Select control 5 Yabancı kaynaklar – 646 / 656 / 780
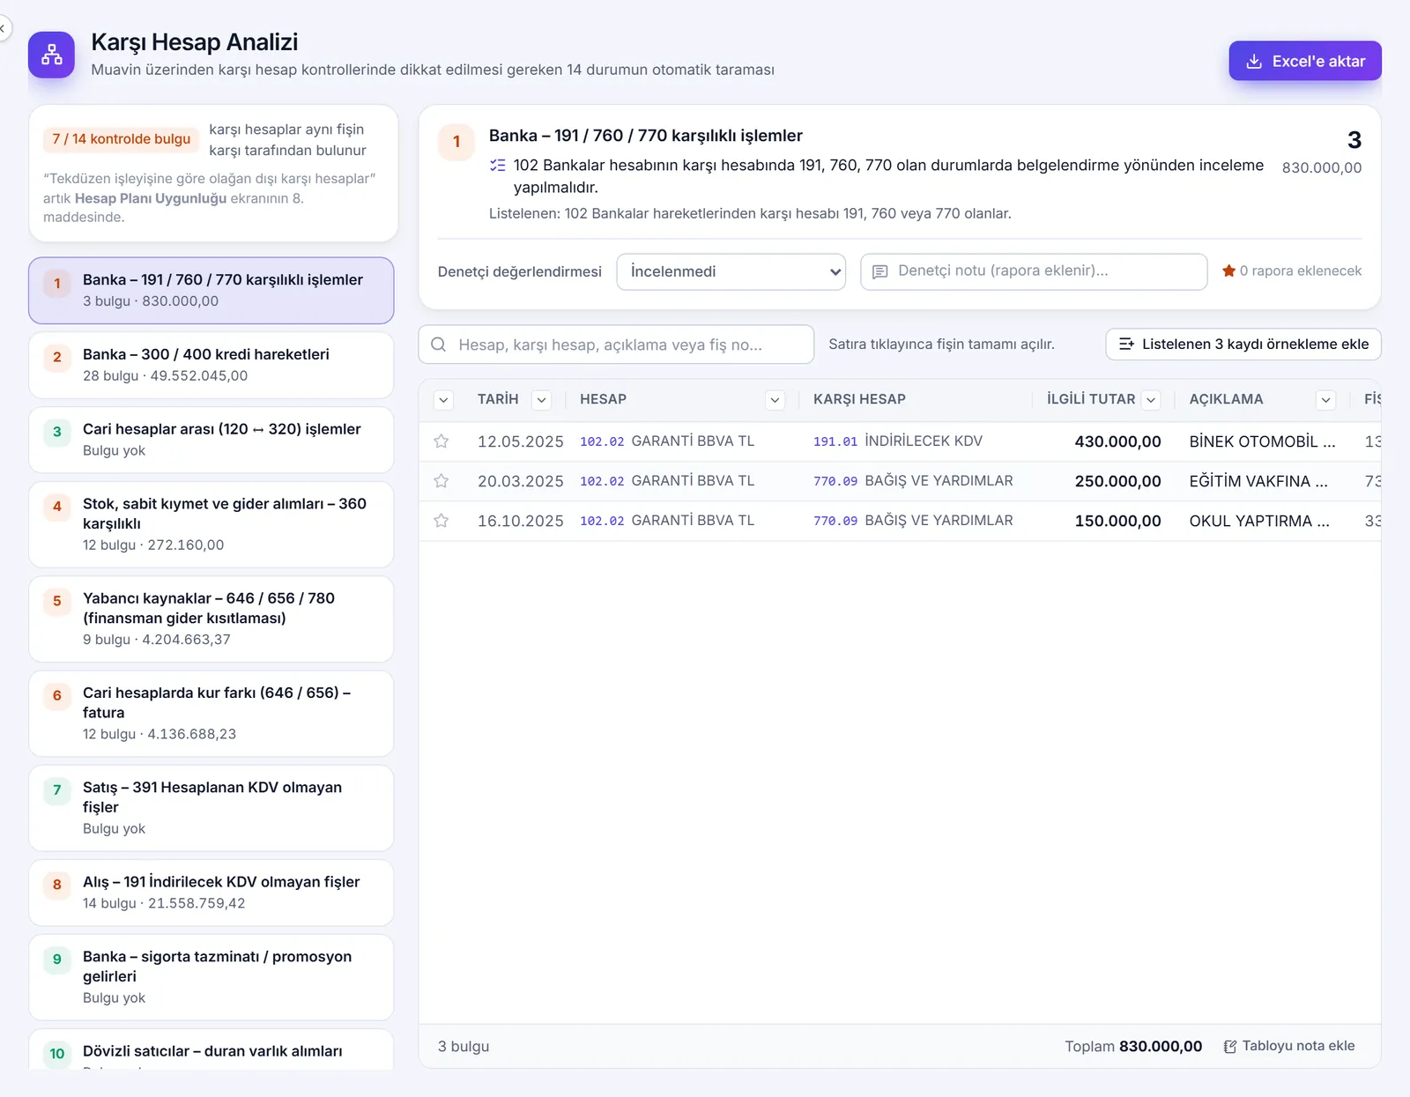Screen dimensions: 1410x1097 click(211, 619)
